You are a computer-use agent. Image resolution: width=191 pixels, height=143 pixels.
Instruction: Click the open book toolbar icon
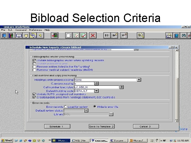[19, 35]
